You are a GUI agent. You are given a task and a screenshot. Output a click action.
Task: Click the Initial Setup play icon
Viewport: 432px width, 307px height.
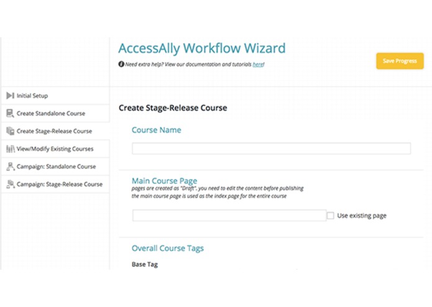click(10, 96)
